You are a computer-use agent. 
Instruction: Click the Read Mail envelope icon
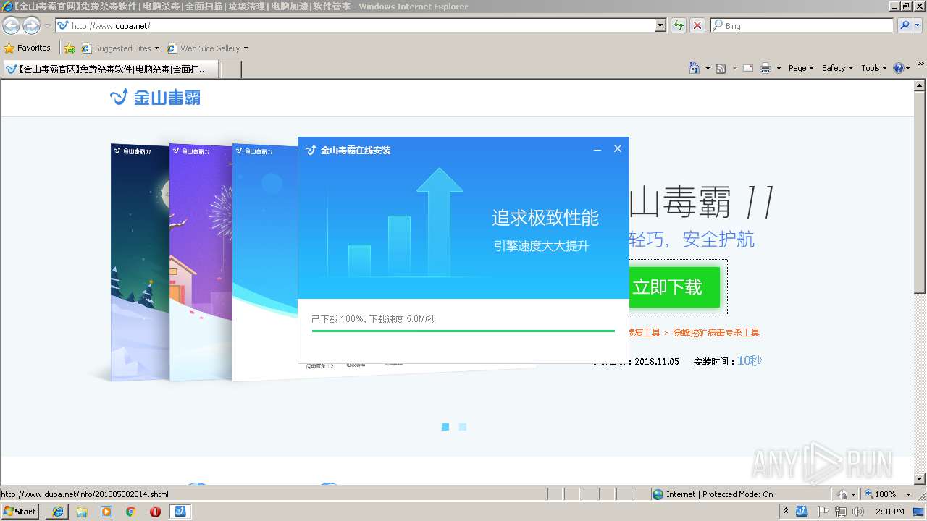coord(748,68)
